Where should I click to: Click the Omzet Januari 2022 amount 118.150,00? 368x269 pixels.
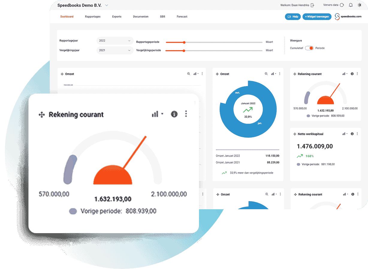pyautogui.click(x=272, y=156)
